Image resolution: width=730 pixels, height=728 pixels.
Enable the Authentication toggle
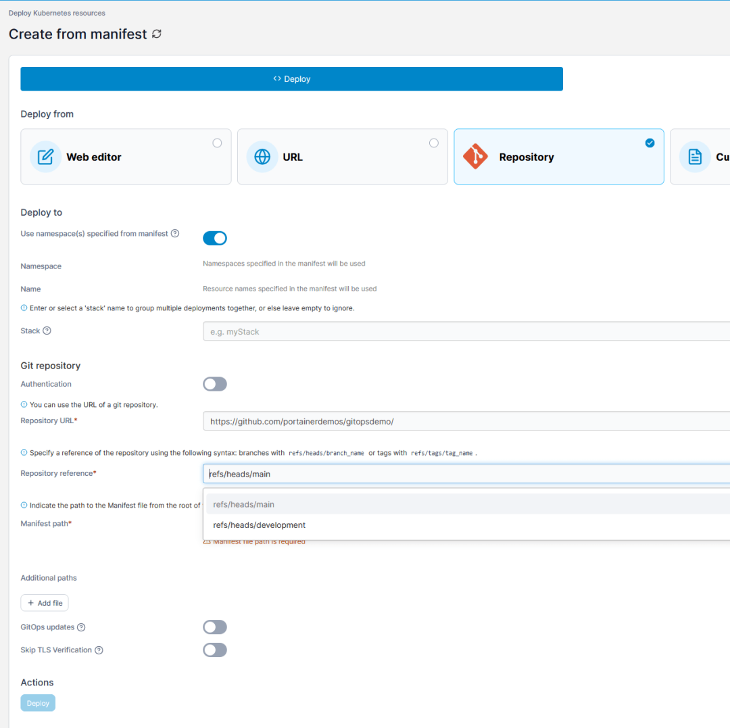coord(215,384)
